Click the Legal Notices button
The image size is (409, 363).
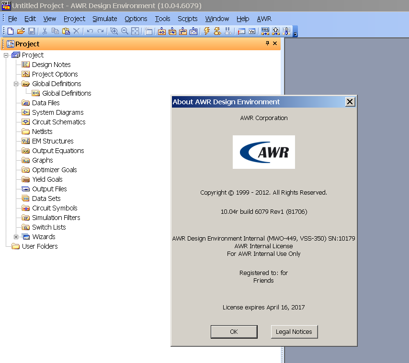[294, 332]
